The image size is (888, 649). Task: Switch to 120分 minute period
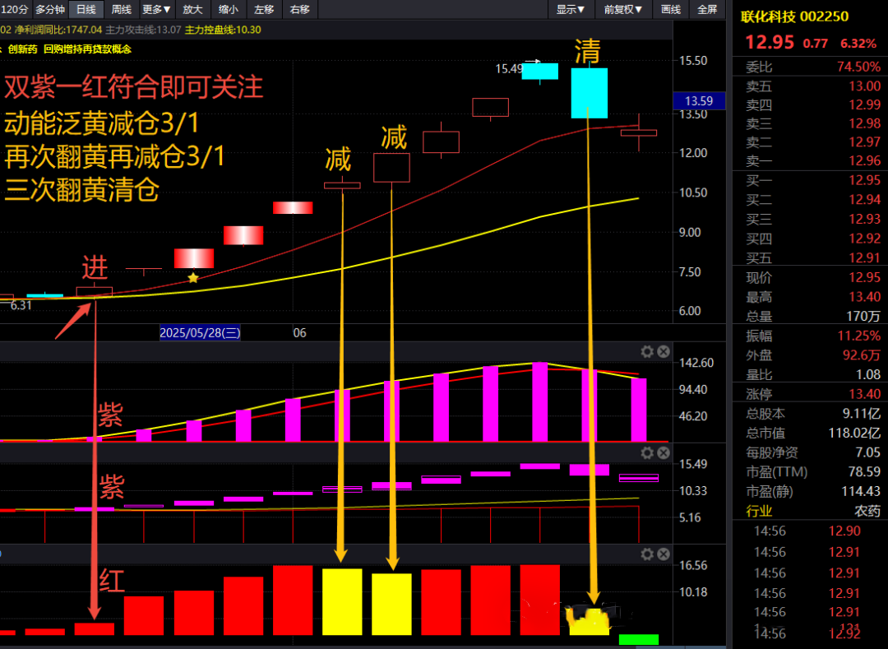[x=14, y=10]
